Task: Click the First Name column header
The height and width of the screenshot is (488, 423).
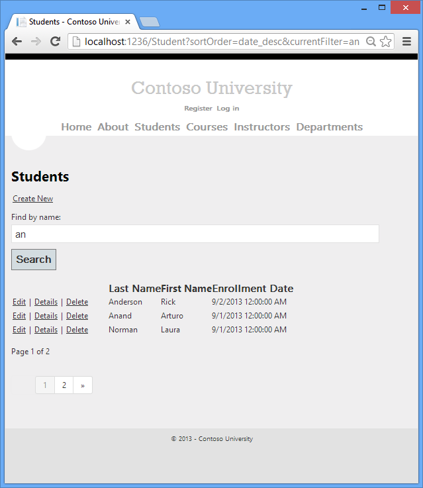Action: (186, 289)
